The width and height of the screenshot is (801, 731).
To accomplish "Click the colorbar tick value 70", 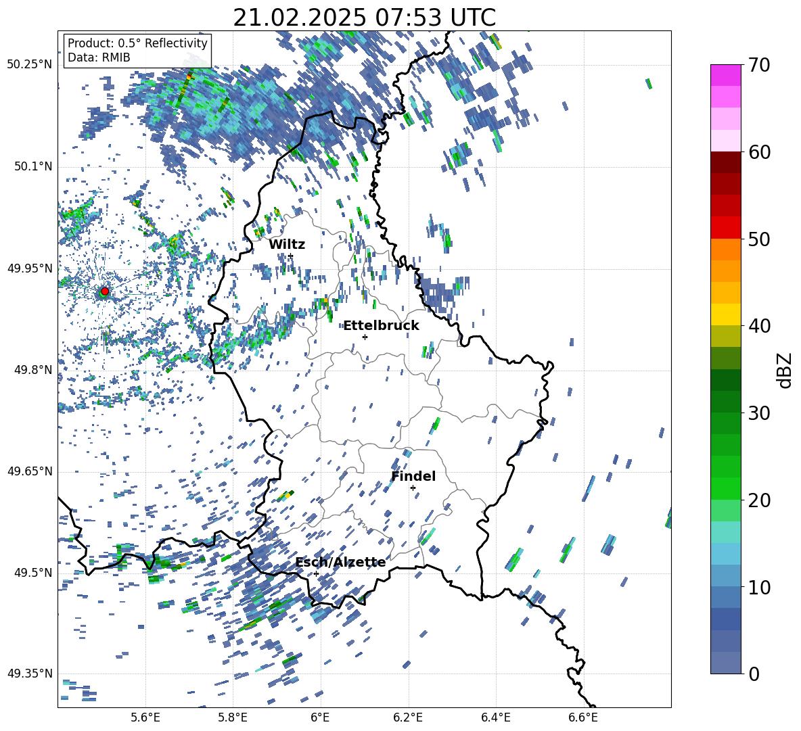I will point(759,65).
